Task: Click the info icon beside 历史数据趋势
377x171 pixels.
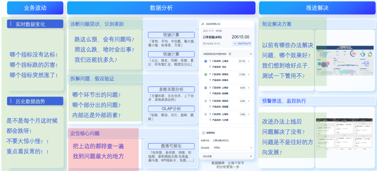Action: (11, 101)
